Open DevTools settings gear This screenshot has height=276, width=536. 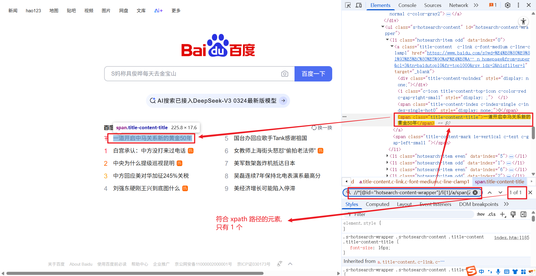coord(508,5)
